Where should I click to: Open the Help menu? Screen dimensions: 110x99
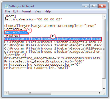pos(47,11)
